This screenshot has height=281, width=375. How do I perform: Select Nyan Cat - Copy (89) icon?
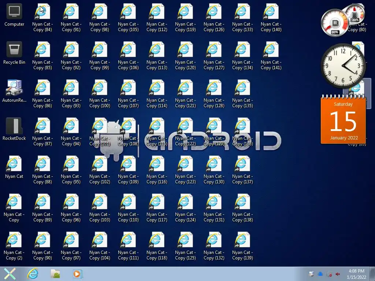click(42, 208)
